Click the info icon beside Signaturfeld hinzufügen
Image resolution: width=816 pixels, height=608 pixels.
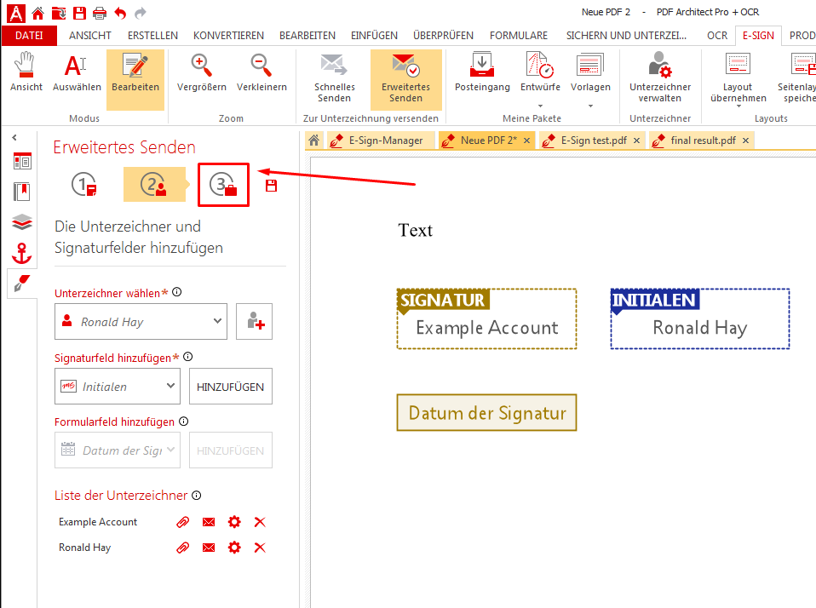pyautogui.click(x=188, y=357)
